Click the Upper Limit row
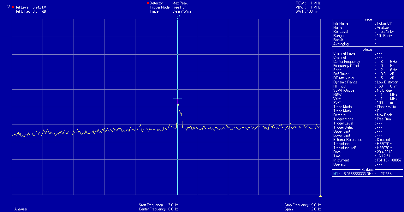The image size is (404, 212). click(x=358, y=131)
